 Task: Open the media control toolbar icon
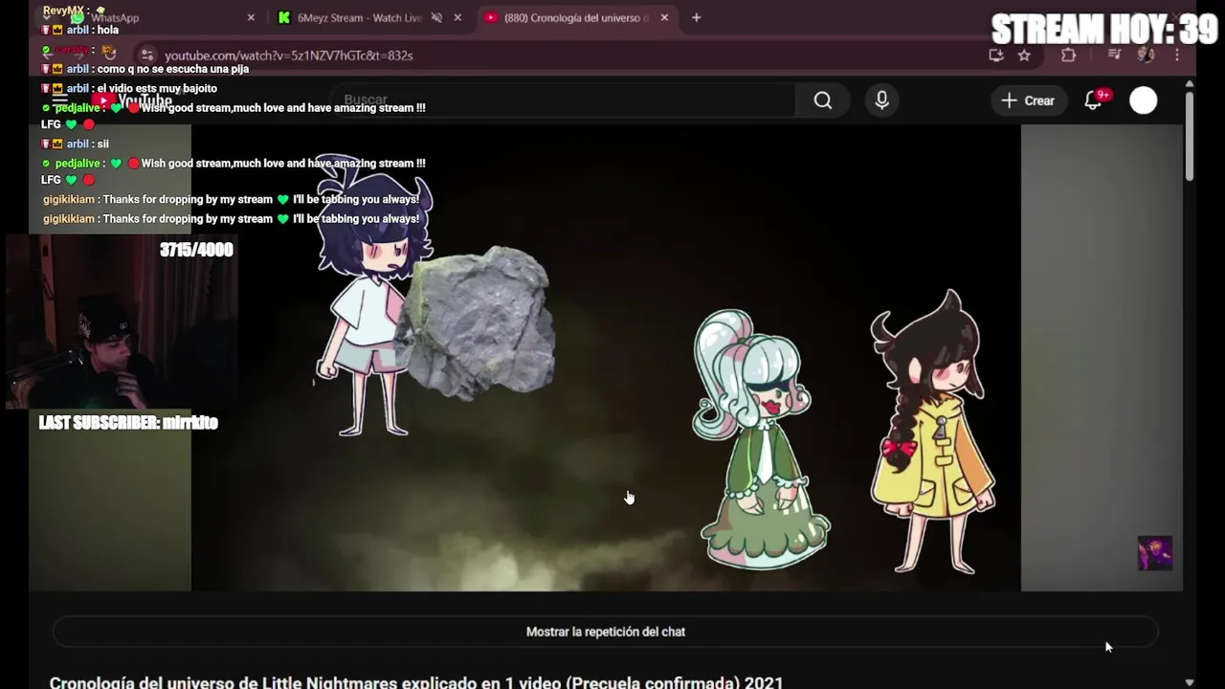tap(1114, 55)
